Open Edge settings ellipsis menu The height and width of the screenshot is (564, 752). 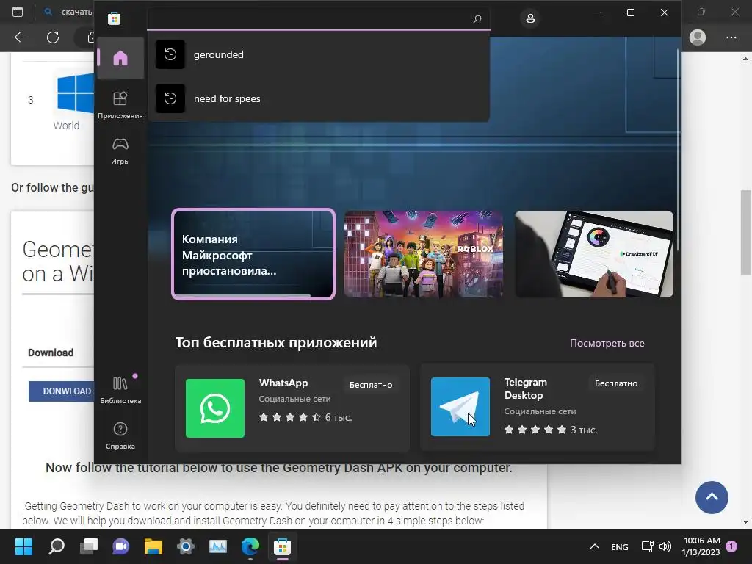[x=731, y=37]
